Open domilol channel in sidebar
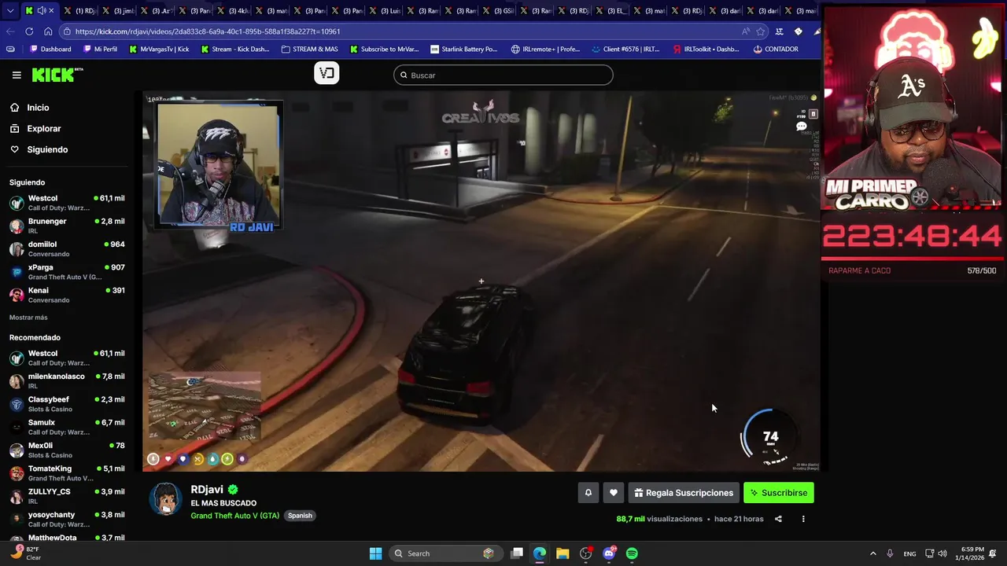This screenshot has height=566, width=1007. tap(68, 248)
